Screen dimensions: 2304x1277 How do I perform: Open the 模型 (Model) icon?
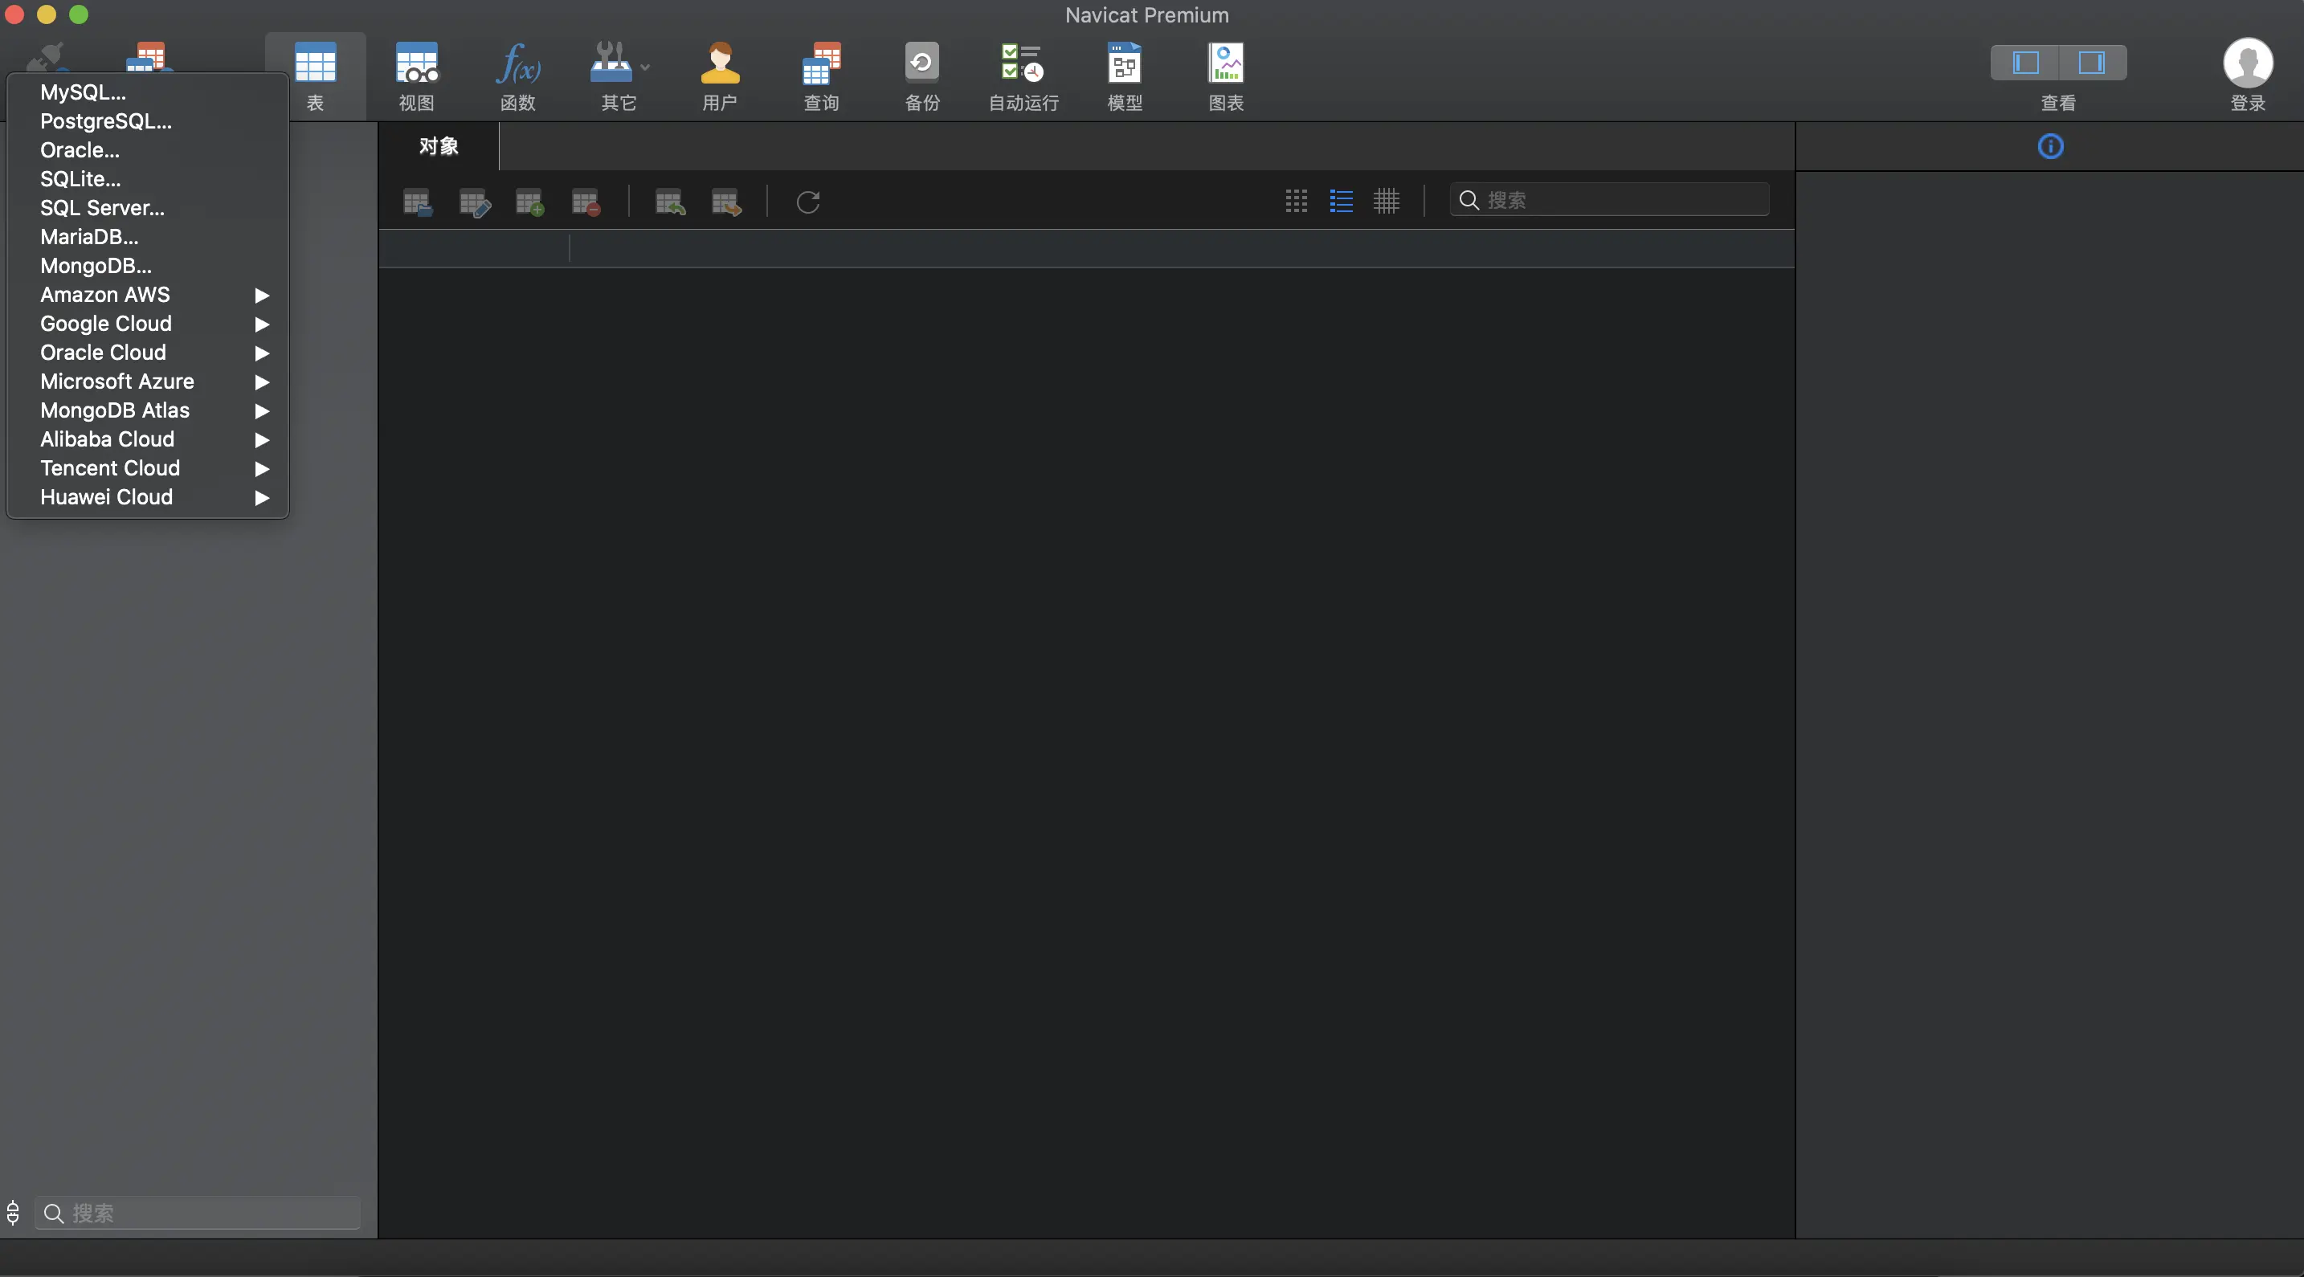[x=1124, y=64]
